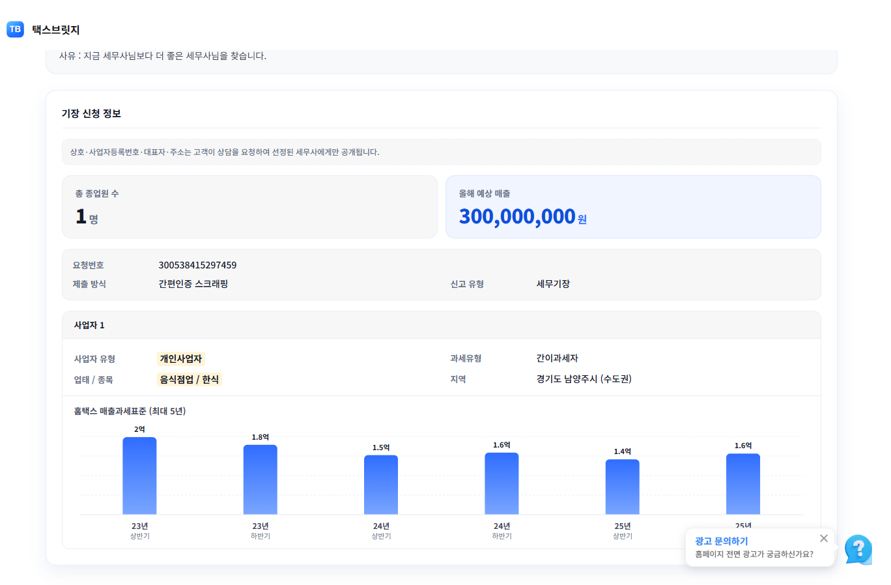Screen dimensions: 891x585
Task: Select the 25년 하반기 1.6억 bar
Action: (743, 484)
